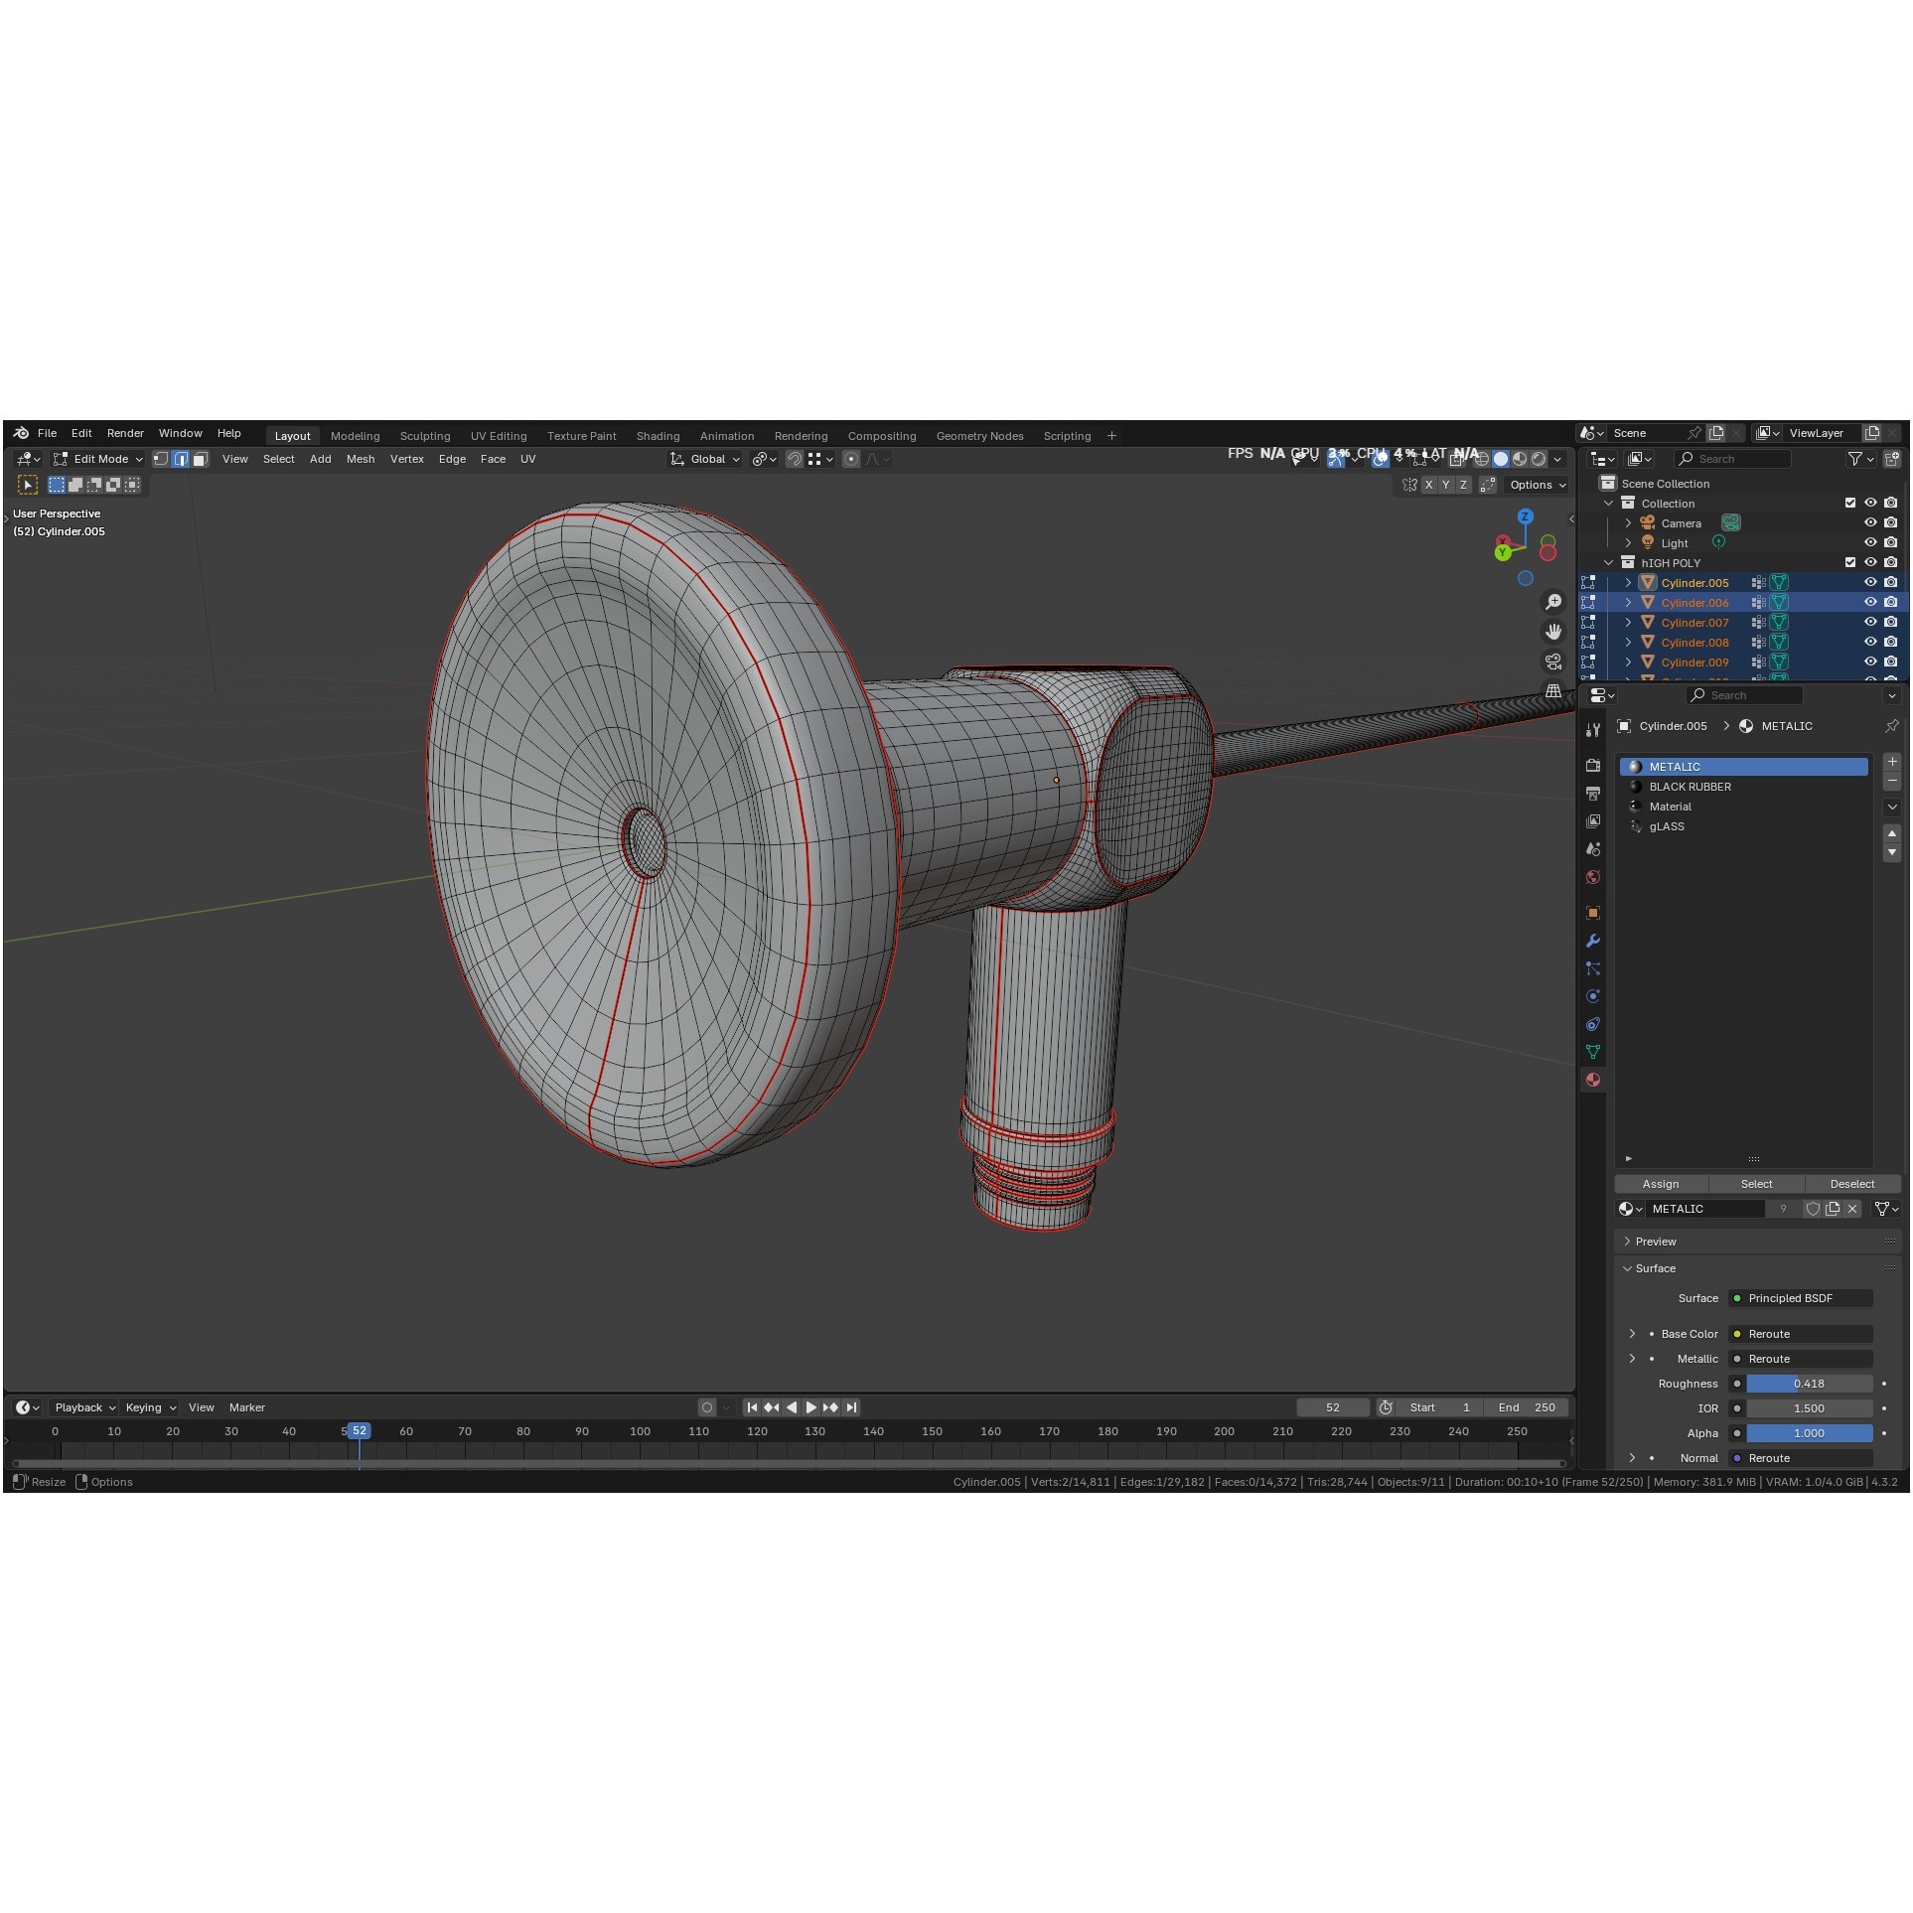The width and height of the screenshot is (1913, 1913).
Task: Open the Playback dropdown in timeline
Action: [x=84, y=1407]
